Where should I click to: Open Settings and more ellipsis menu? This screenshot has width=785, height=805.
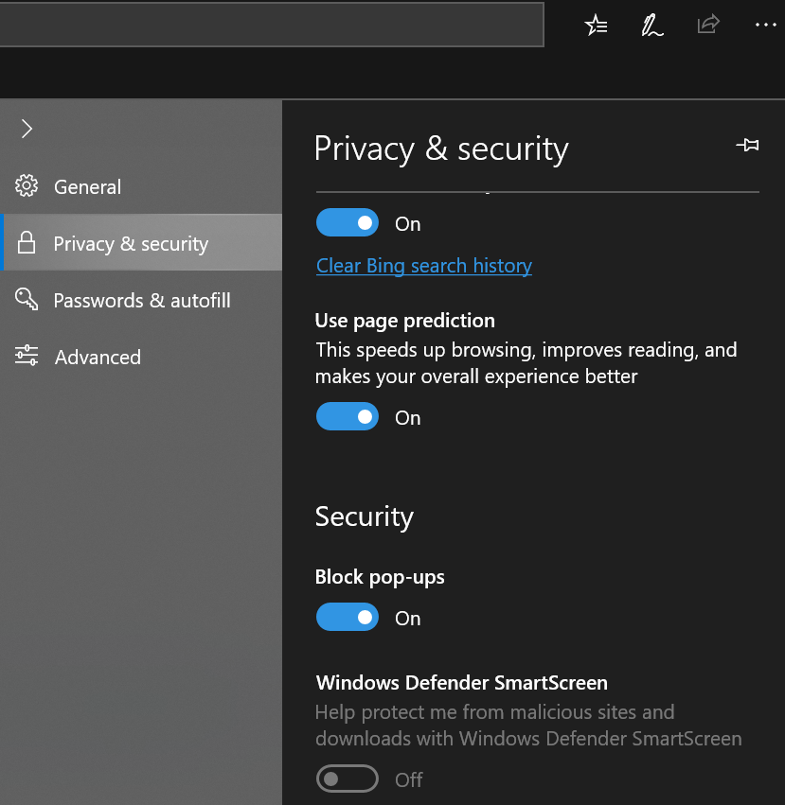coord(765,25)
